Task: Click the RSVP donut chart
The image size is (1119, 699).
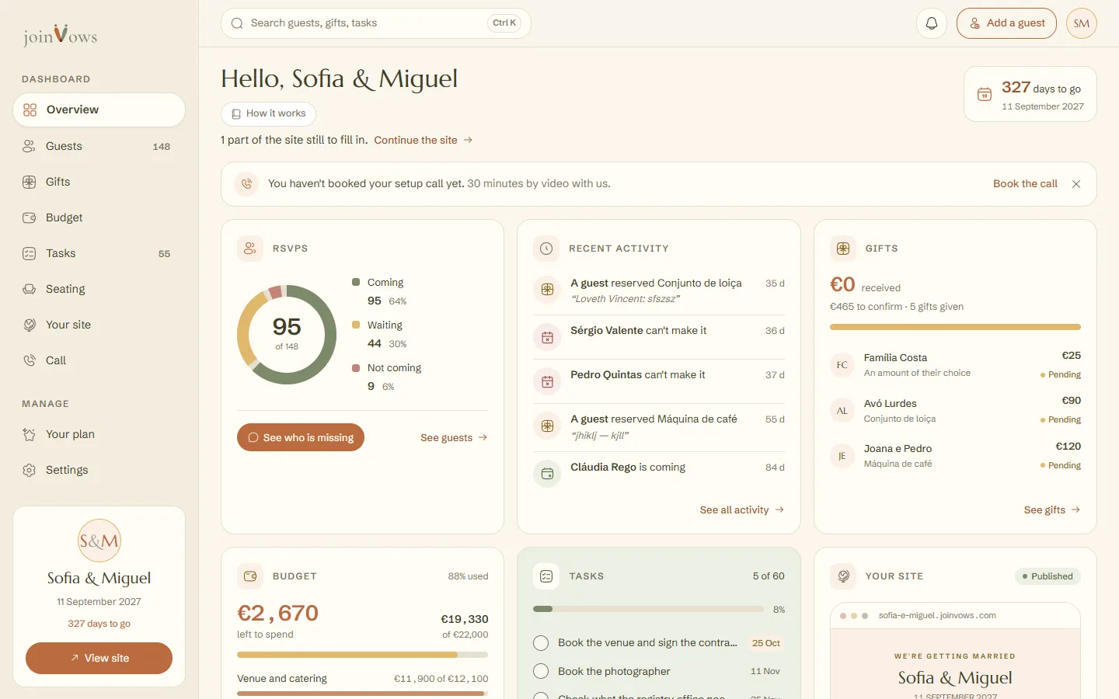Action: [287, 335]
